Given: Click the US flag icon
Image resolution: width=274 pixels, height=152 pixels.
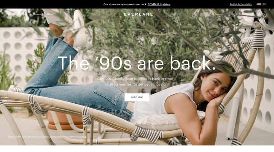Looking at the screenshot, I should [259, 4].
